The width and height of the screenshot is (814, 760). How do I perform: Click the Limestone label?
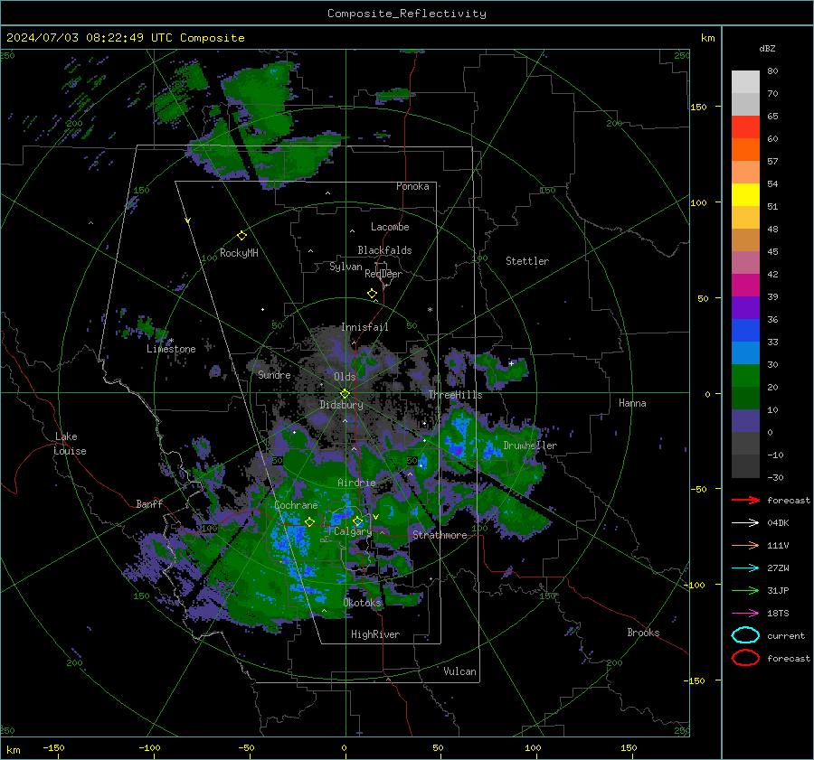[171, 349]
